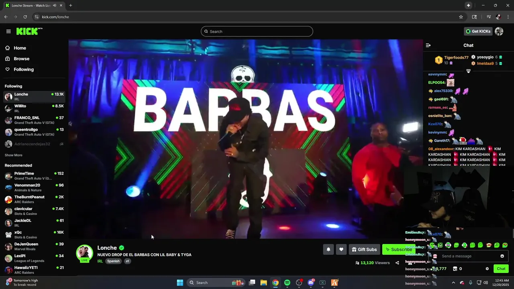Collapse the chat panel

point(428,45)
